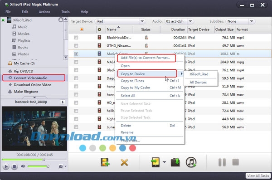Mute the preview volume speaker icon
This screenshot has height=180, width=272.
click(x=23, y=166)
